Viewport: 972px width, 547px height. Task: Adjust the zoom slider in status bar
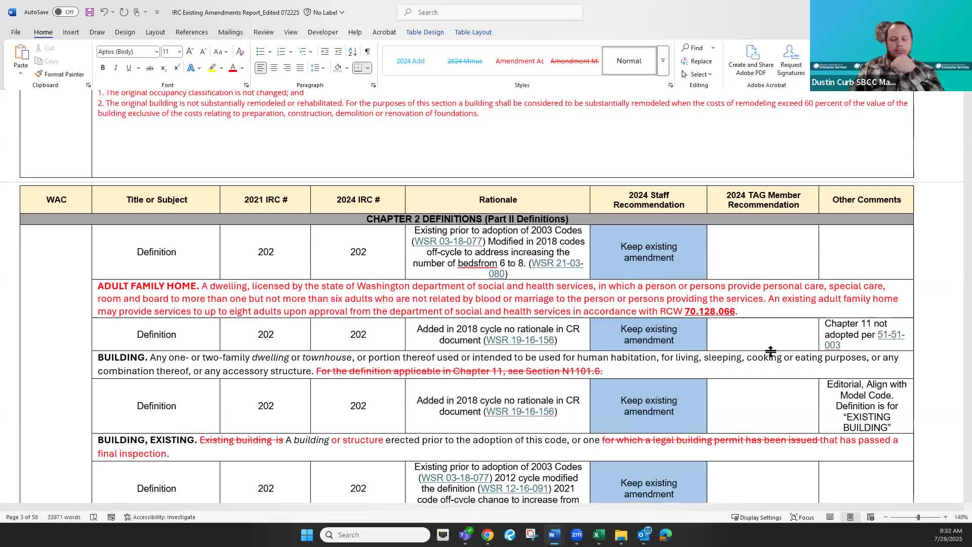point(918,517)
